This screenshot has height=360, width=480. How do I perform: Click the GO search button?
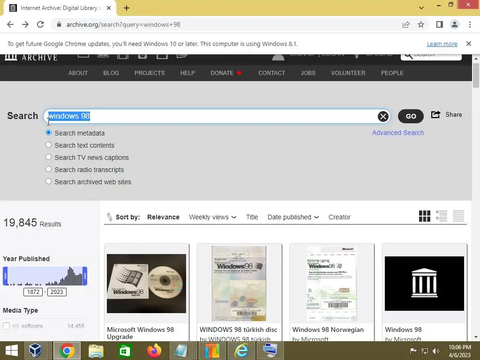pyautogui.click(x=411, y=116)
